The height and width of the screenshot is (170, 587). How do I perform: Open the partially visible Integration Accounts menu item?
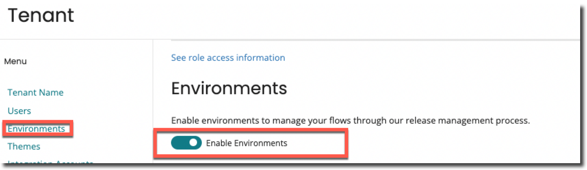coord(50,162)
